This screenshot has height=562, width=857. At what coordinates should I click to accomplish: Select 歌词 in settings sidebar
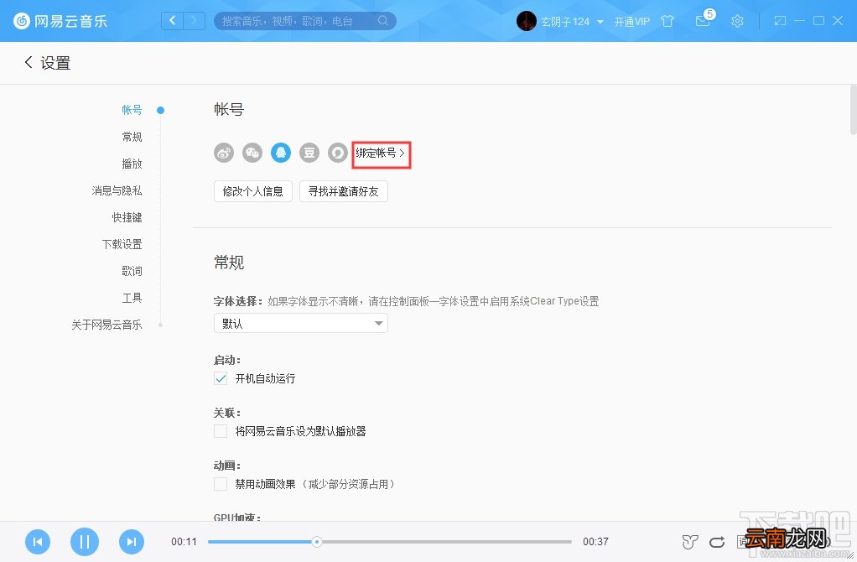pos(132,271)
